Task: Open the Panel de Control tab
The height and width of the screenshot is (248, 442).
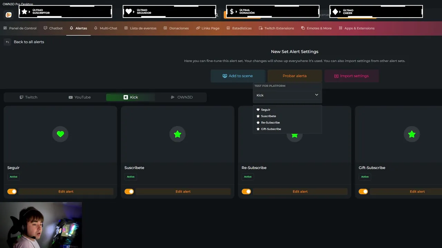Action: point(20,28)
